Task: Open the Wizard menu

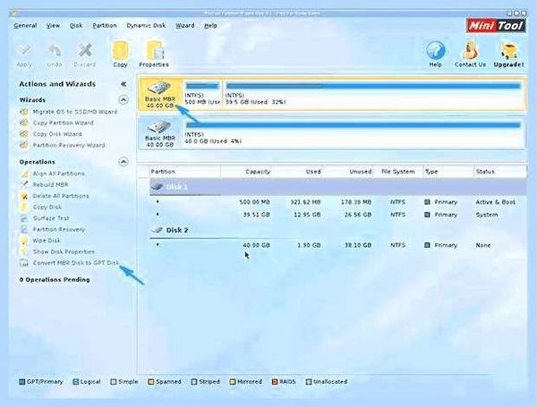Action: pyautogui.click(x=185, y=26)
